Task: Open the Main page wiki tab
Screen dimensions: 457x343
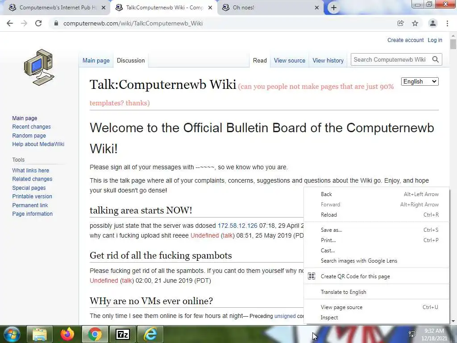Action: (96, 60)
